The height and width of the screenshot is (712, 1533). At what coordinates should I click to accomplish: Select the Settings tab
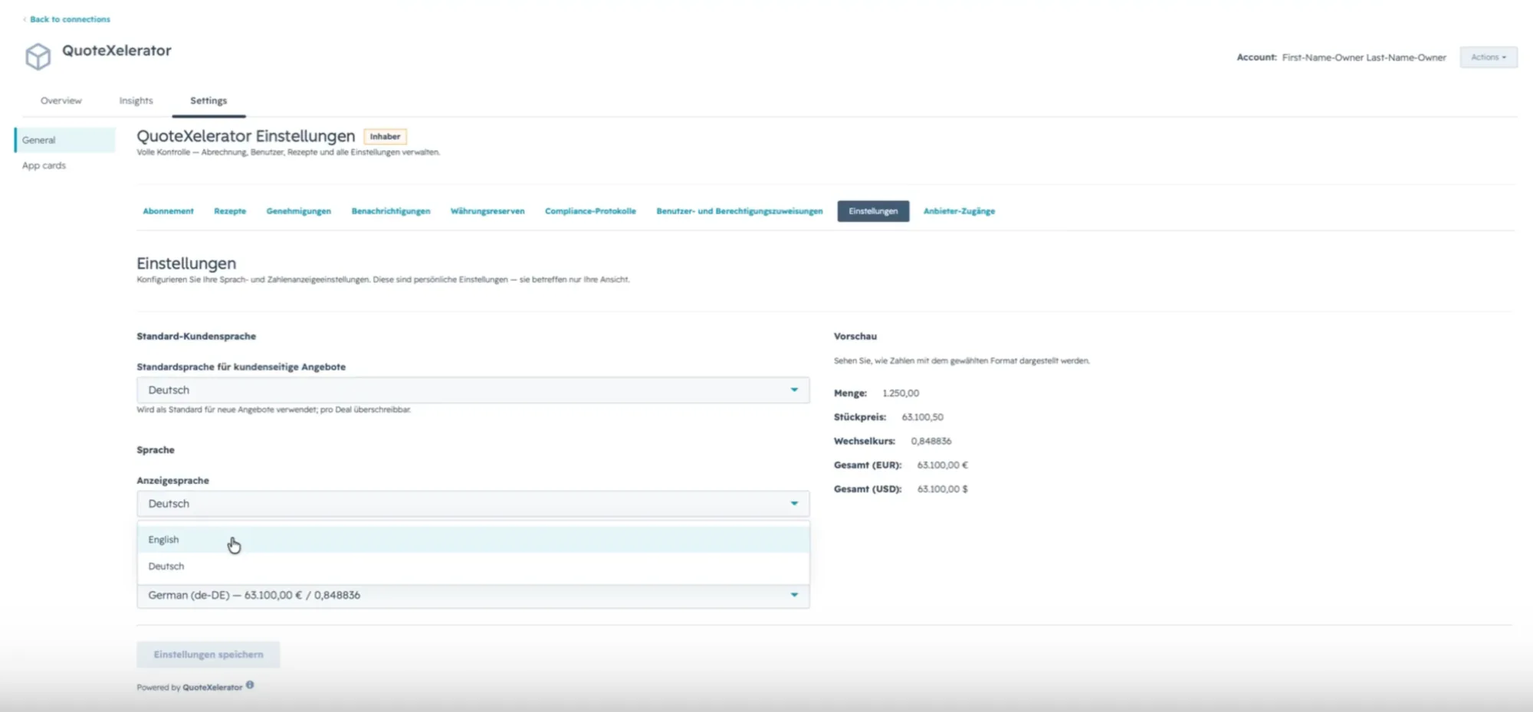pyautogui.click(x=208, y=101)
